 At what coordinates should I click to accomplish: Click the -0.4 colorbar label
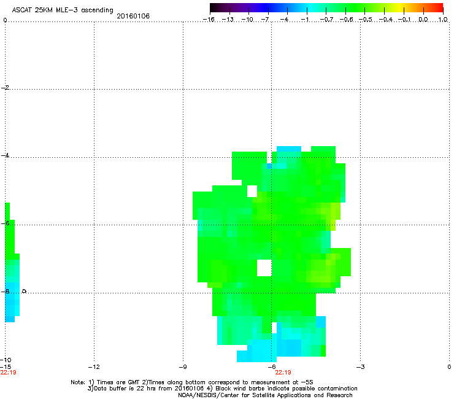click(x=385, y=20)
